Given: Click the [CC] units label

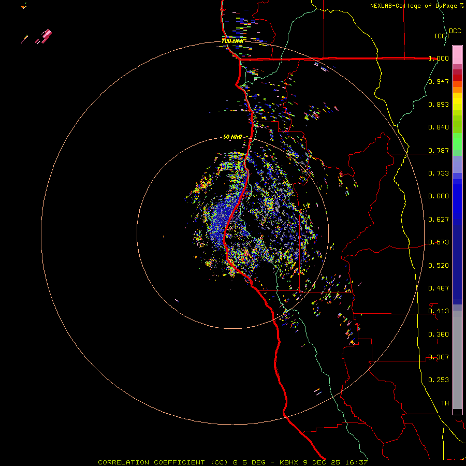Looking at the screenshot, I should [441, 36].
